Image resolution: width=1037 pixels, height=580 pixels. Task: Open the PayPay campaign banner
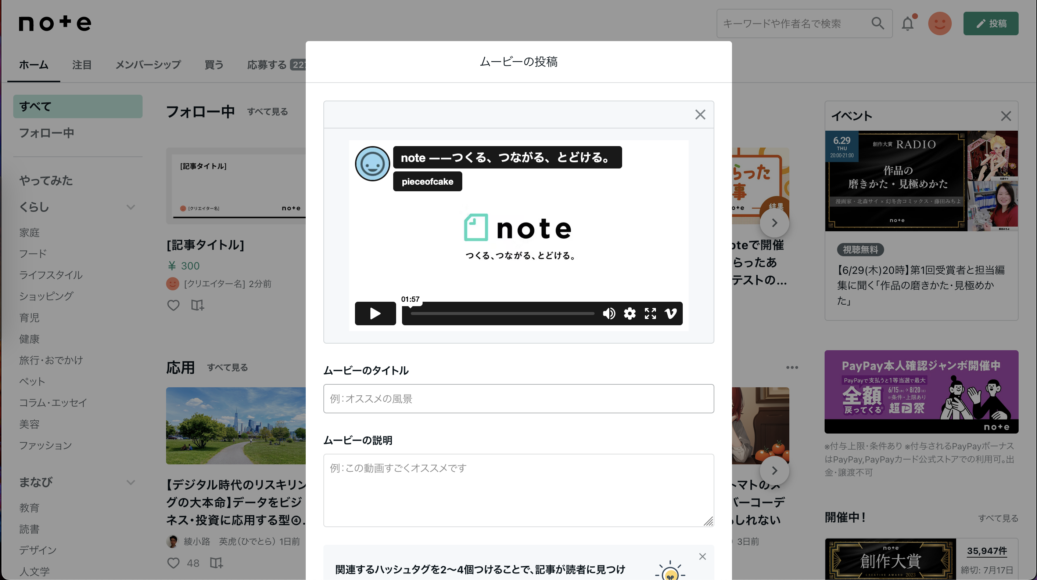pyautogui.click(x=922, y=392)
